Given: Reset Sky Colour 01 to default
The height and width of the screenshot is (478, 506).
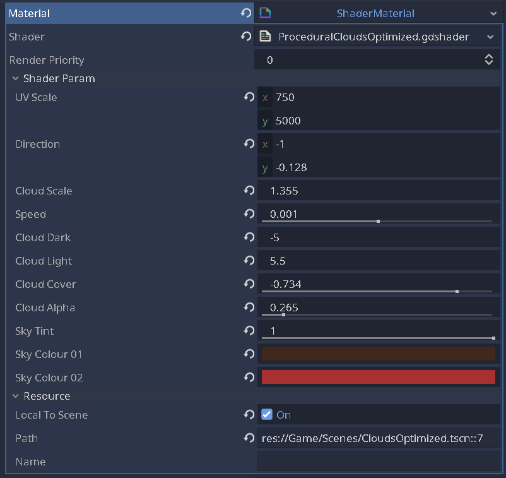Looking at the screenshot, I should tap(249, 354).
